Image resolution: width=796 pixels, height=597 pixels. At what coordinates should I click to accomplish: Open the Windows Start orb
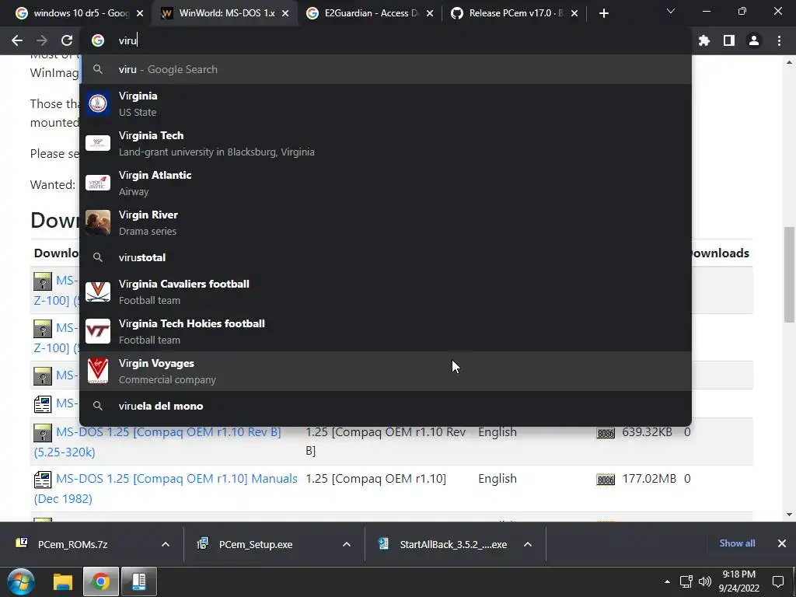click(x=21, y=581)
